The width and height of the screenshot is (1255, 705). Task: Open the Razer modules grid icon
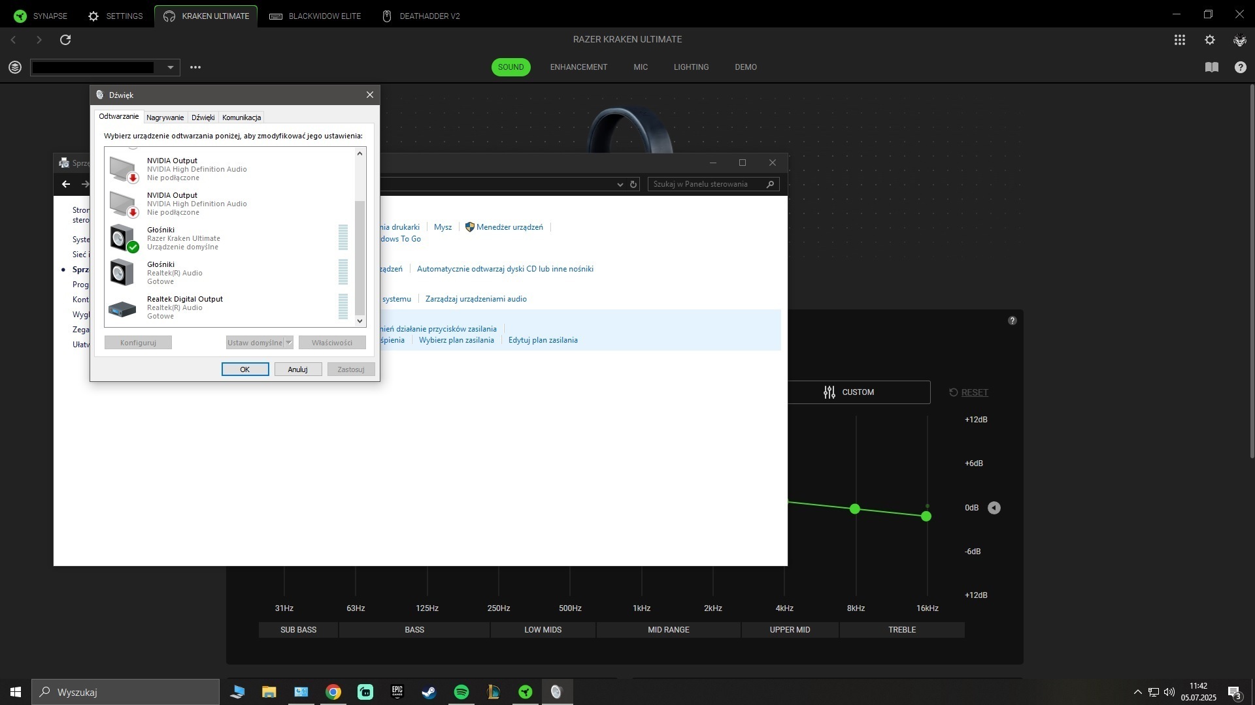click(x=1179, y=40)
